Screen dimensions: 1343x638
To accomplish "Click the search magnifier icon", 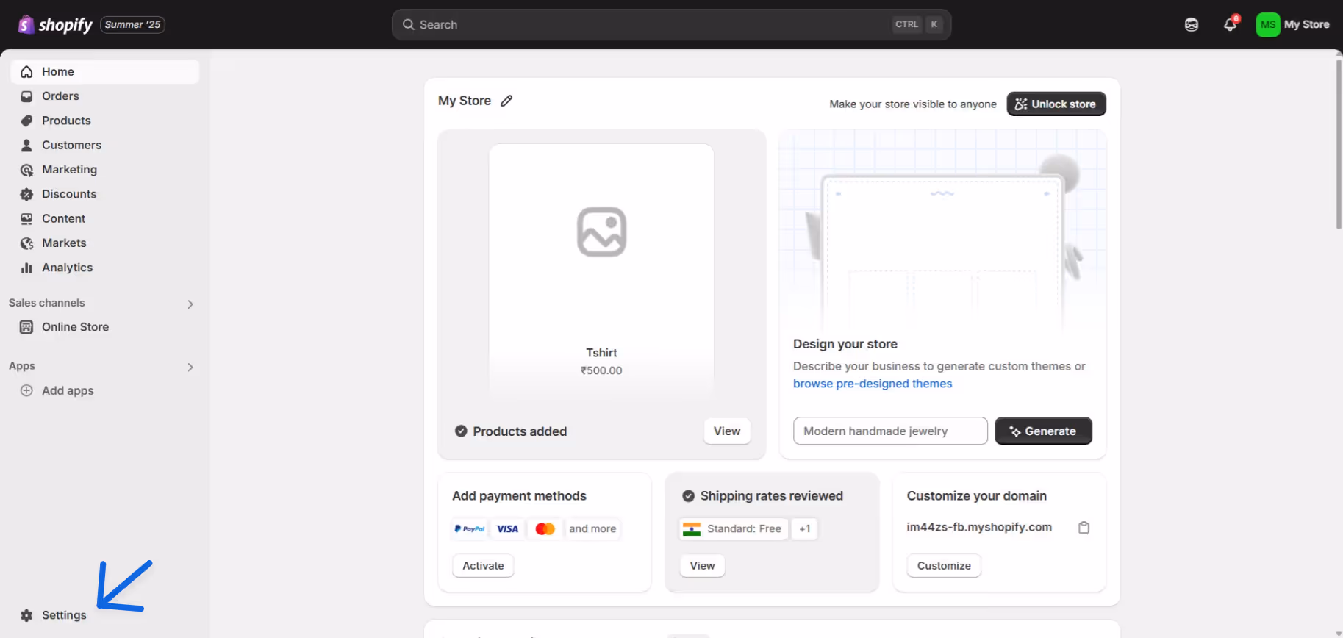I will (x=408, y=25).
